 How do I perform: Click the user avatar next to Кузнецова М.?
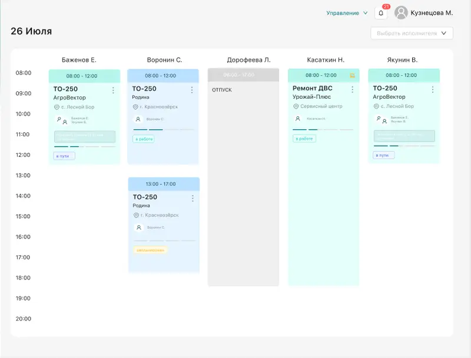(401, 12)
